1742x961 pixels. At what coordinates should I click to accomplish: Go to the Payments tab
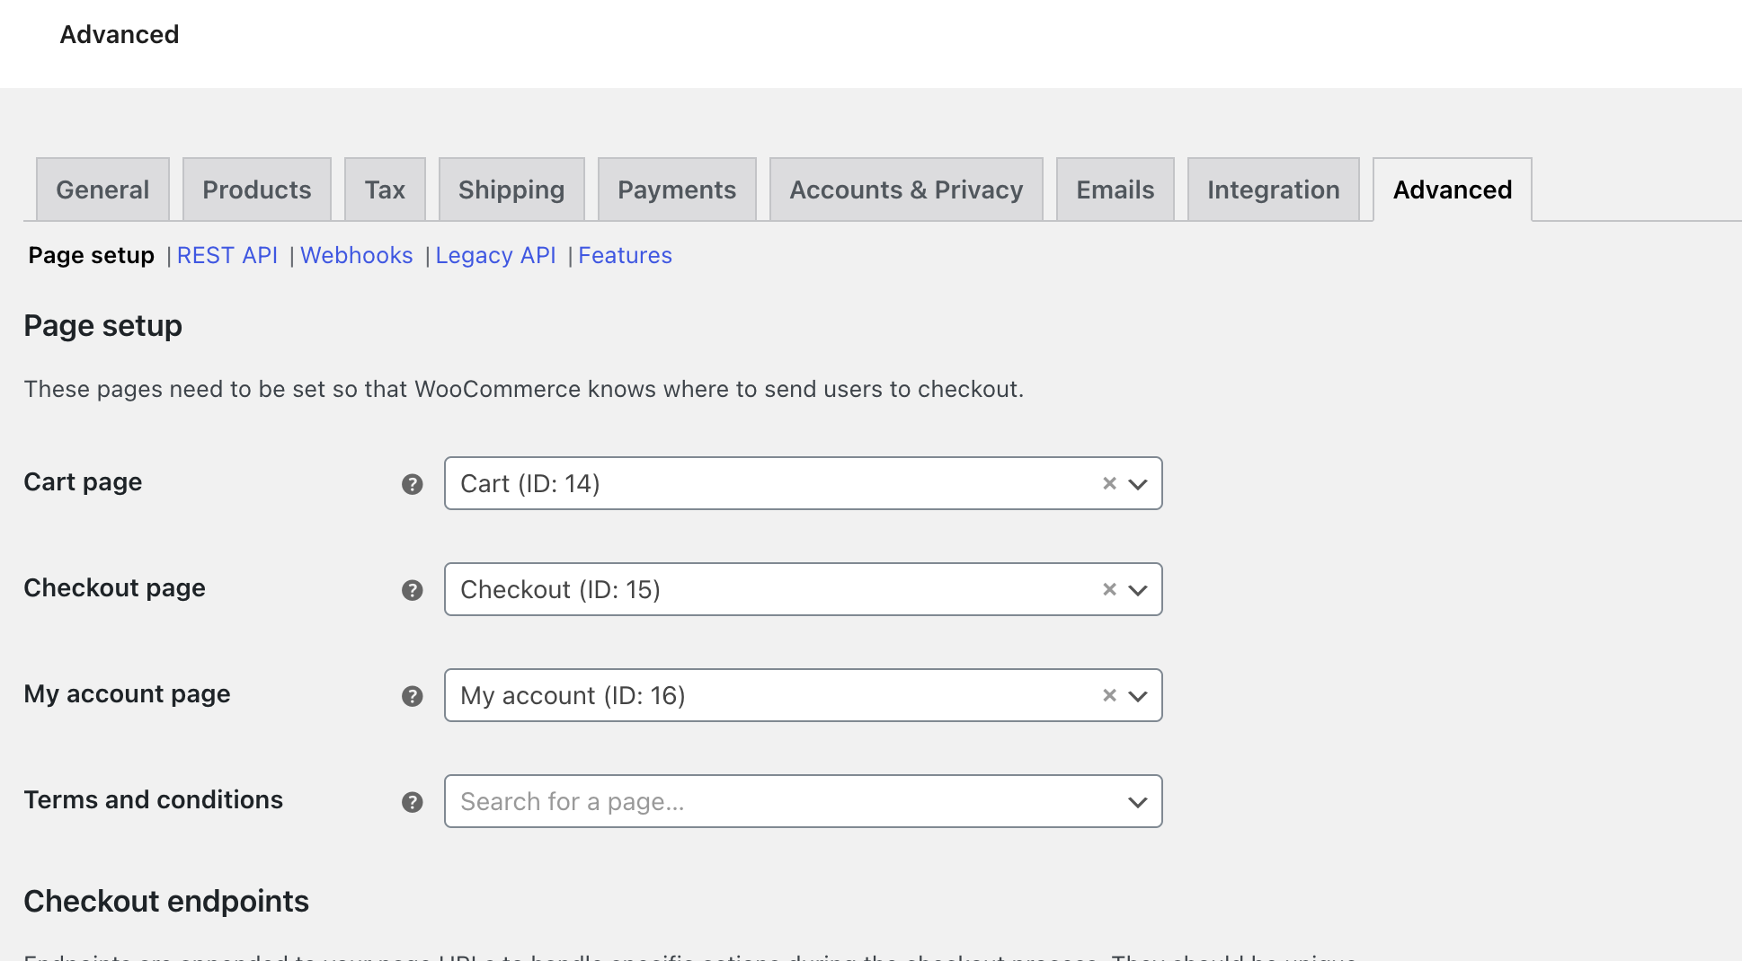pyautogui.click(x=676, y=190)
